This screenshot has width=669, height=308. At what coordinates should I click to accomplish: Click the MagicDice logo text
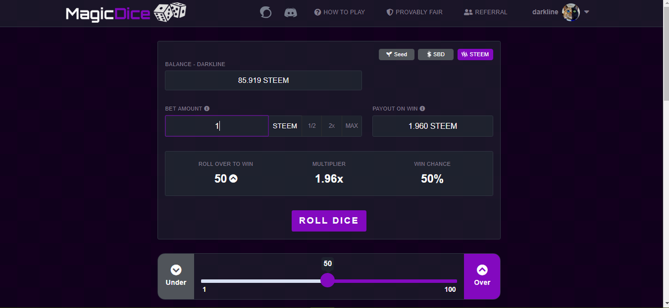pos(108,14)
